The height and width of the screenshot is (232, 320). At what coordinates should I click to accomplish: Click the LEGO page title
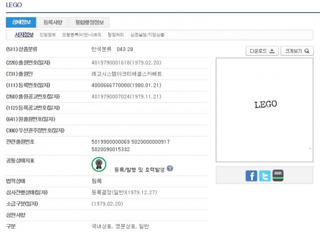click(14, 5)
